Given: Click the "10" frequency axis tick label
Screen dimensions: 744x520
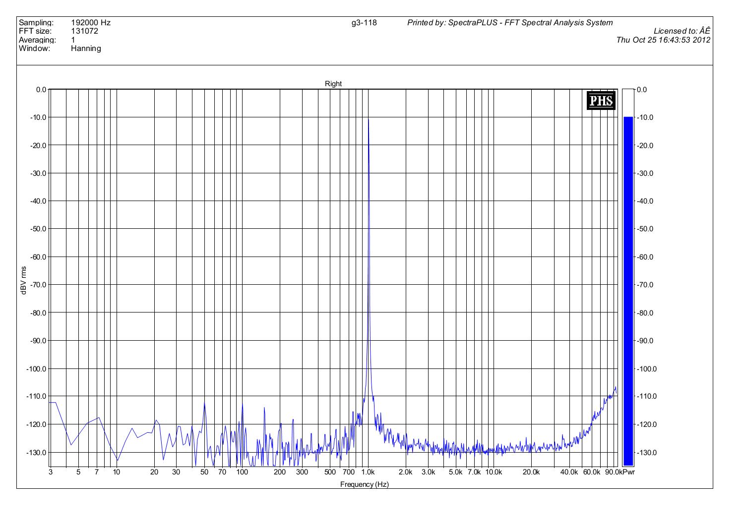Looking at the screenshot, I should 117,472.
